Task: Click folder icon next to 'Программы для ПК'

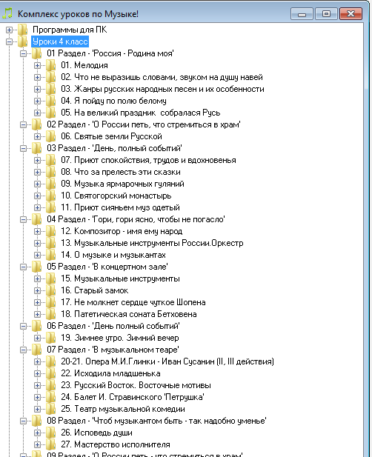Action: 23,30
